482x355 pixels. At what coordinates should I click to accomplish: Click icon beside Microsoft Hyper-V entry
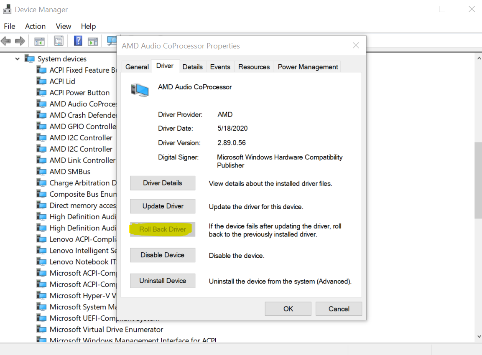point(42,295)
